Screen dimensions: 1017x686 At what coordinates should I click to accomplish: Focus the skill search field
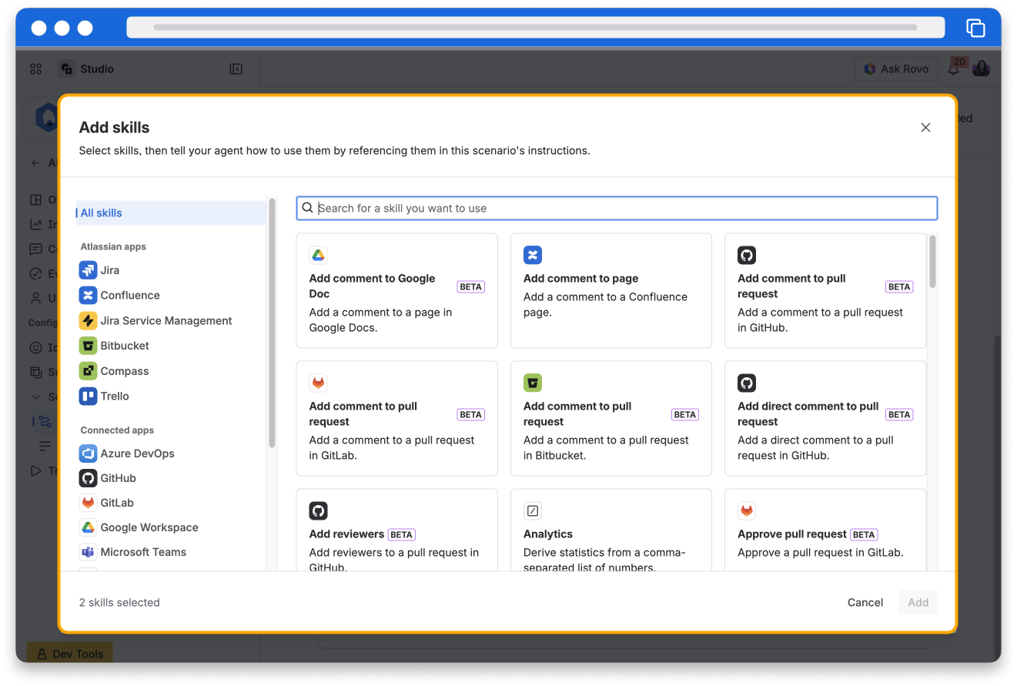617,208
